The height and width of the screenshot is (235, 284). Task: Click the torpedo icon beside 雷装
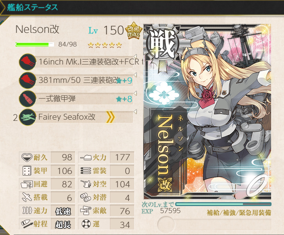coord(86,171)
